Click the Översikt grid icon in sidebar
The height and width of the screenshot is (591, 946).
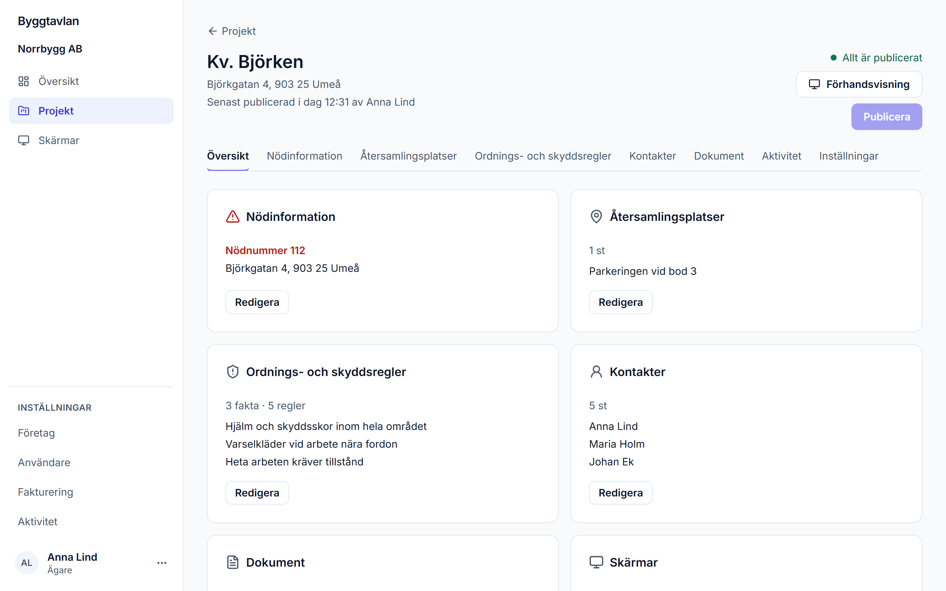23,81
